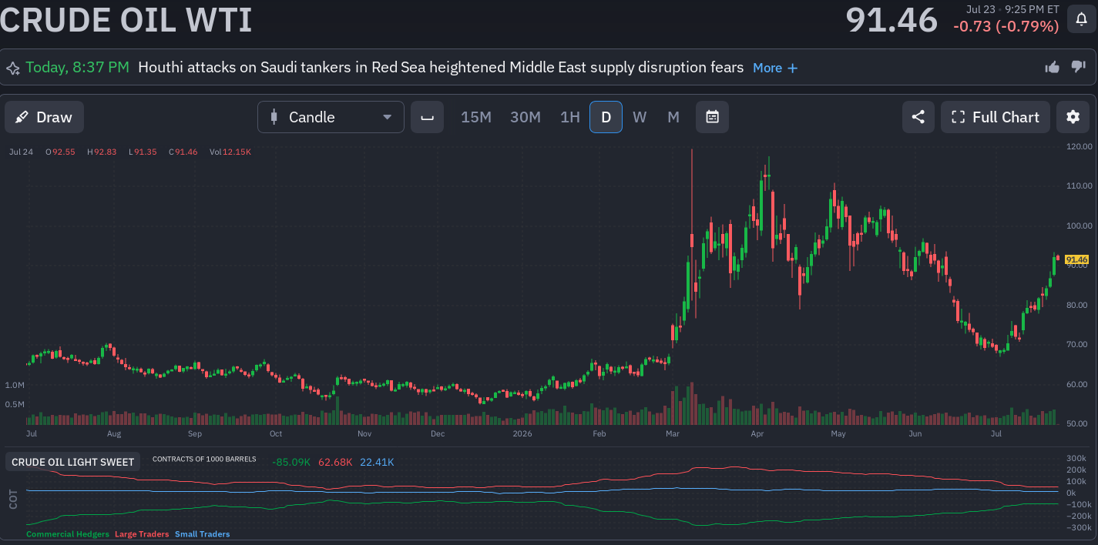Select the M monthly interval

tap(673, 117)
